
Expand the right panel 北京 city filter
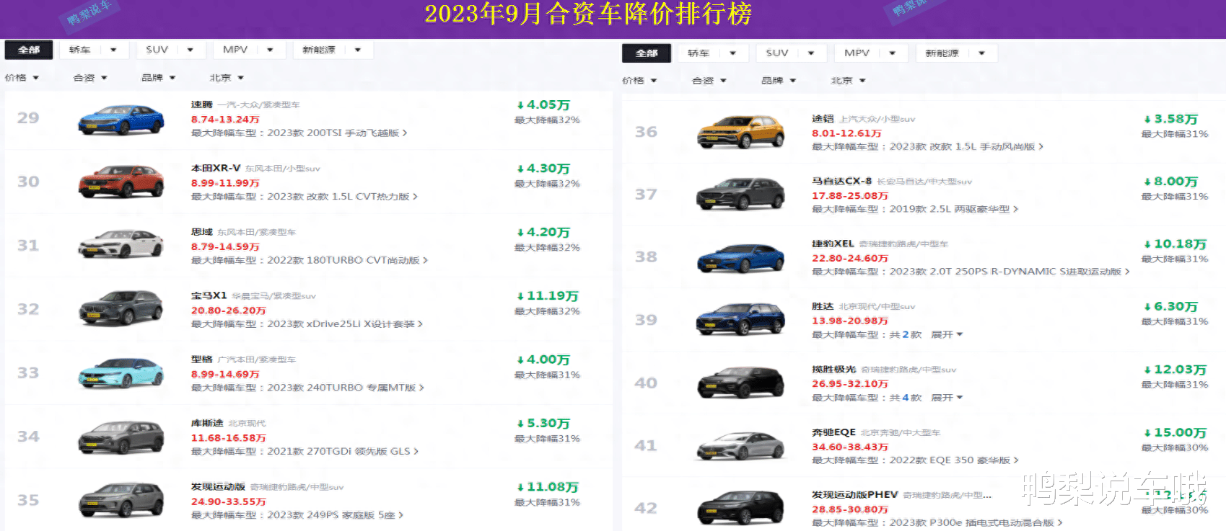pos(848,81)
